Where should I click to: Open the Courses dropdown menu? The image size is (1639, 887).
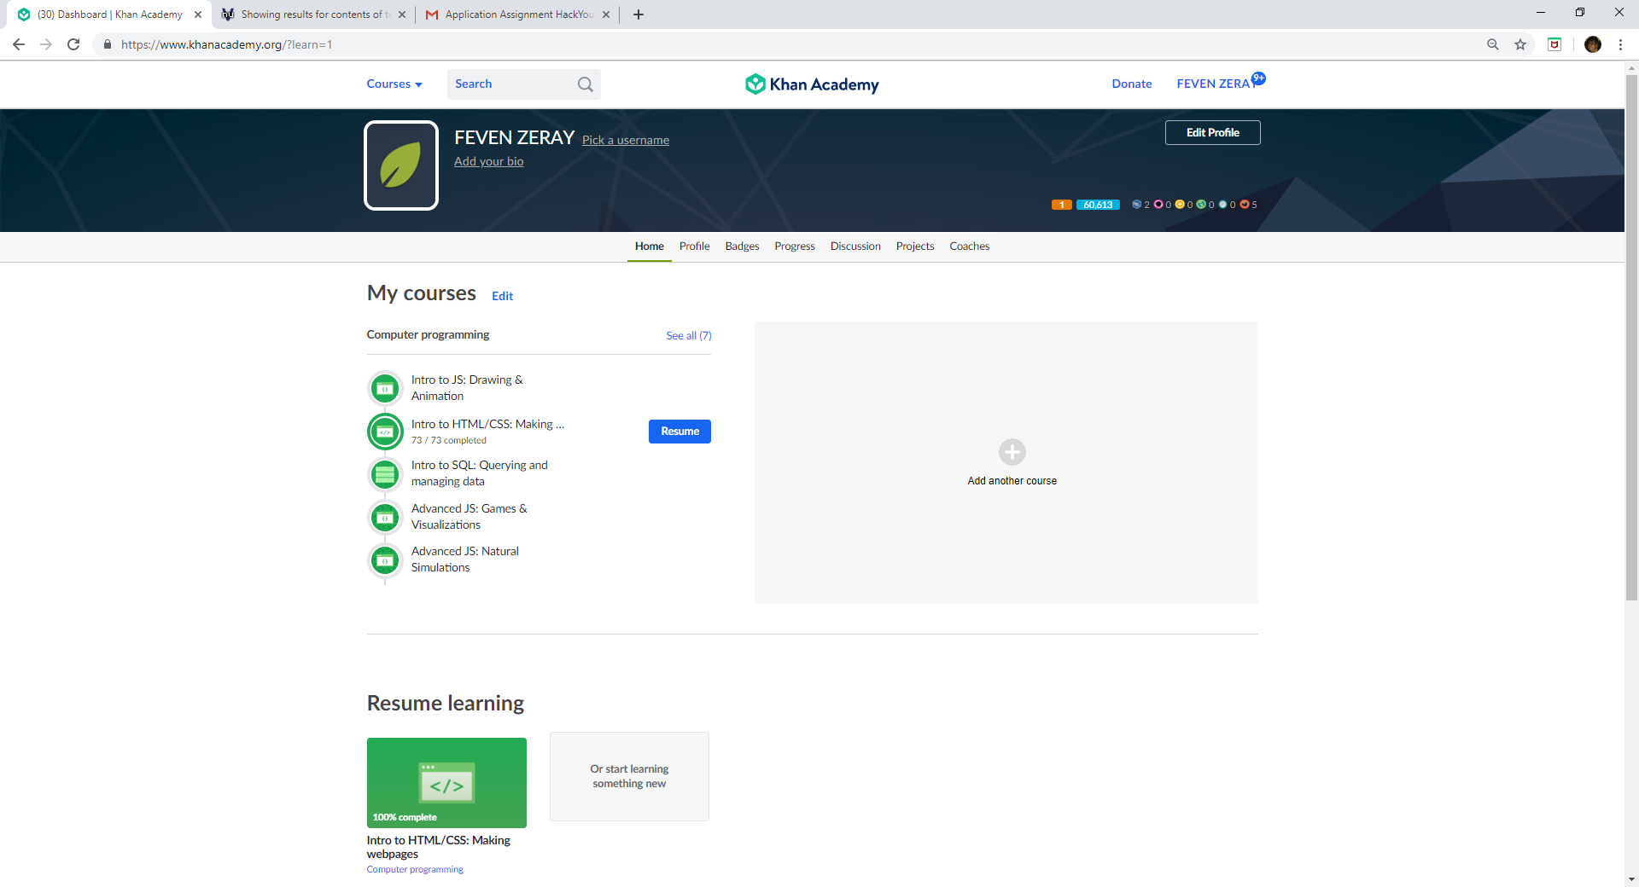394,84
